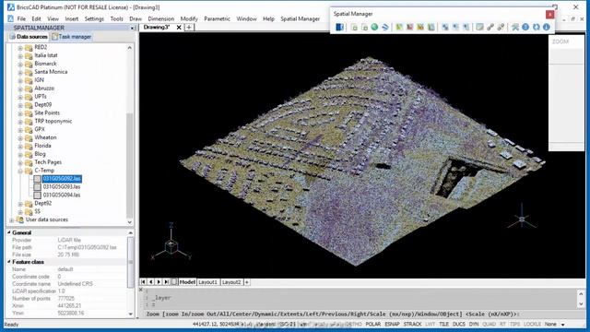Select the TRP toponymic folder

coord(53,121)
